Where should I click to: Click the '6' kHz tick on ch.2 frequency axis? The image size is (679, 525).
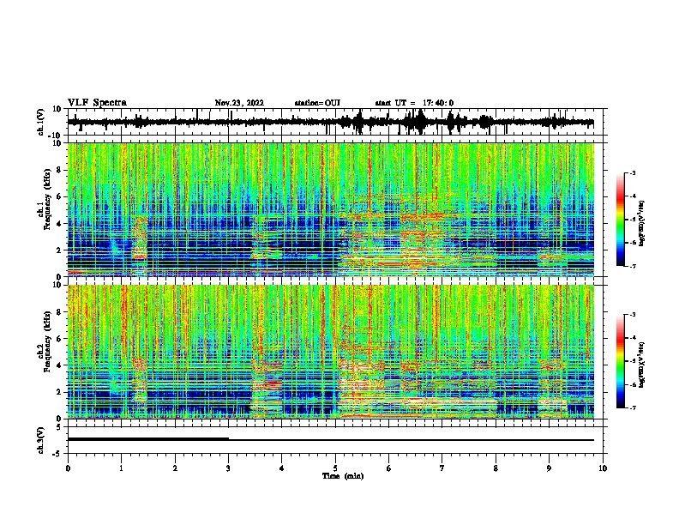point(59,339)
